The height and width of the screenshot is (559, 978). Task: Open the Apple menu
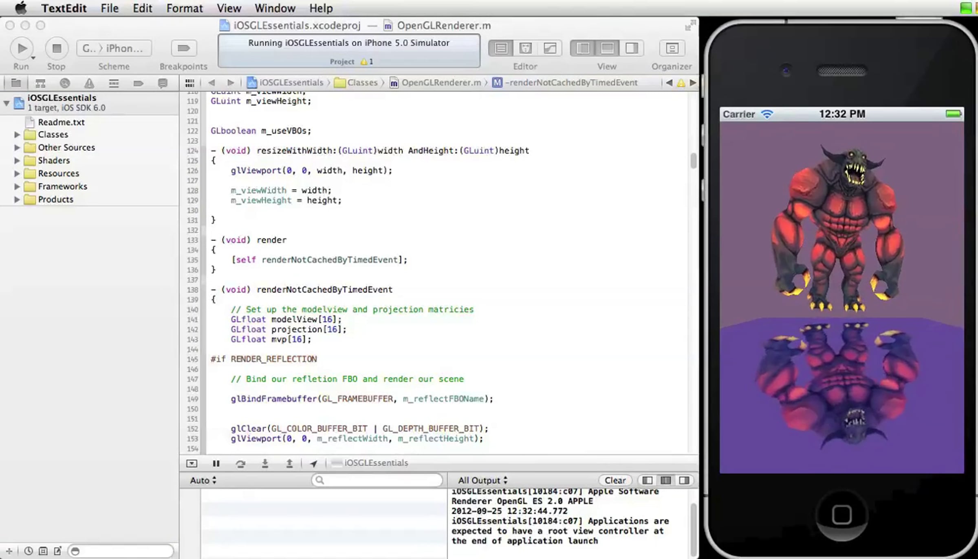[21, 8]
